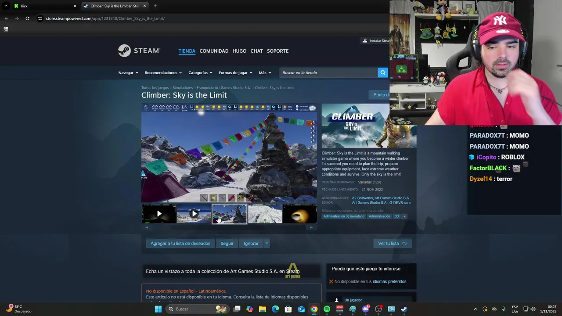Open Discord from the taskbar
The image size is (562, 316).
pos(366,309)
